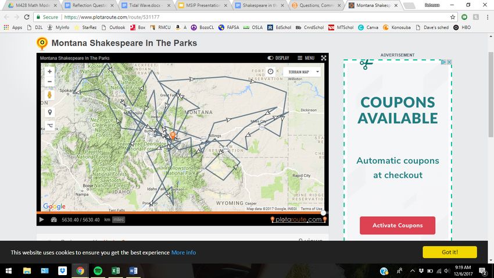The image size is (494, 278).
Task: Expand the TERRAIN MAP dropdown
Action: point(302,72)
